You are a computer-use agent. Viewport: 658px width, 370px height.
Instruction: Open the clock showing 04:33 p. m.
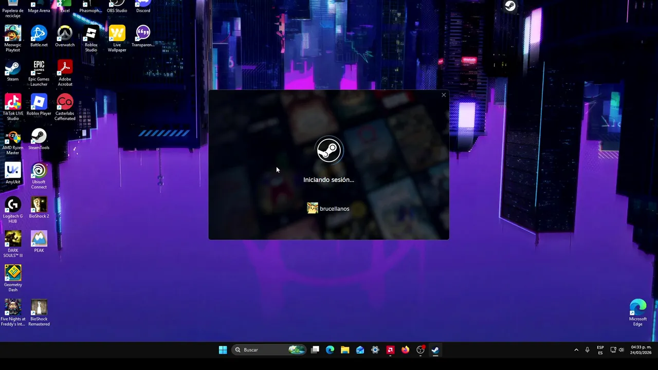click(641, 350)
